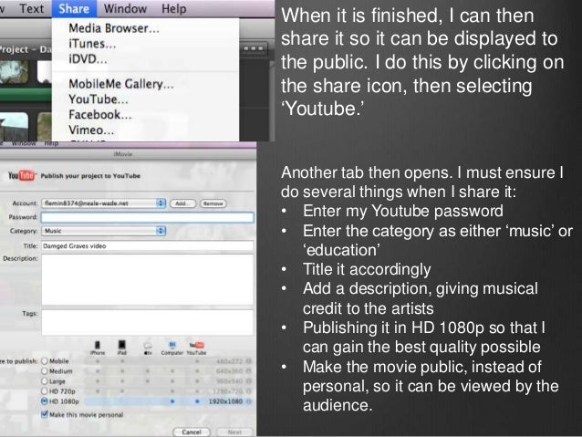
Task: Click the Remove account button
Action: [x=213, y=203]
